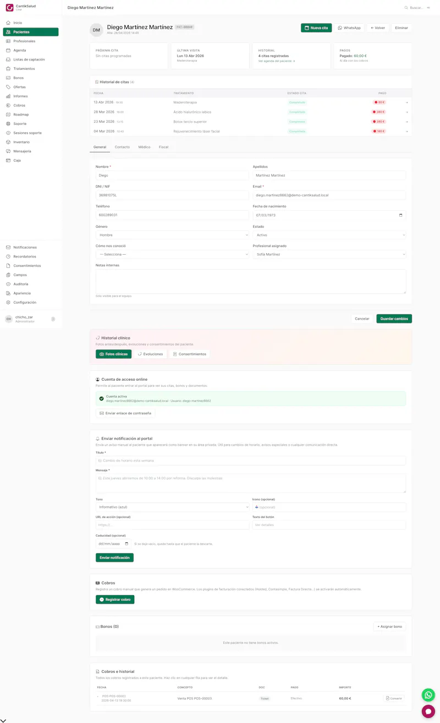Click the Fecha de nacimiento date field
Screen dimensions: 440x723
click(329, 215)
